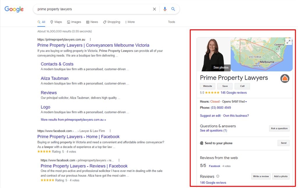This screenshot has height=188, width=298.
Task: Click the Reviews info icon
Action: [x=218, y=176]
